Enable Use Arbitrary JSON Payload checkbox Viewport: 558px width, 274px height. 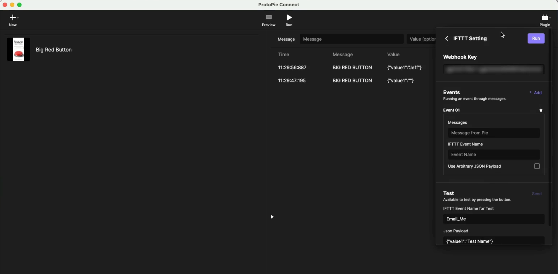tap(537, 166)
